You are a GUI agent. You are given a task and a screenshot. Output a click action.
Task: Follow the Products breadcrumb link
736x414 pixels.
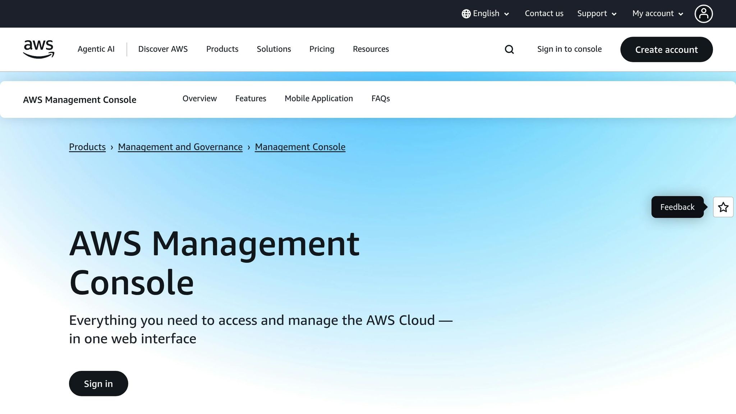(87, 147)
